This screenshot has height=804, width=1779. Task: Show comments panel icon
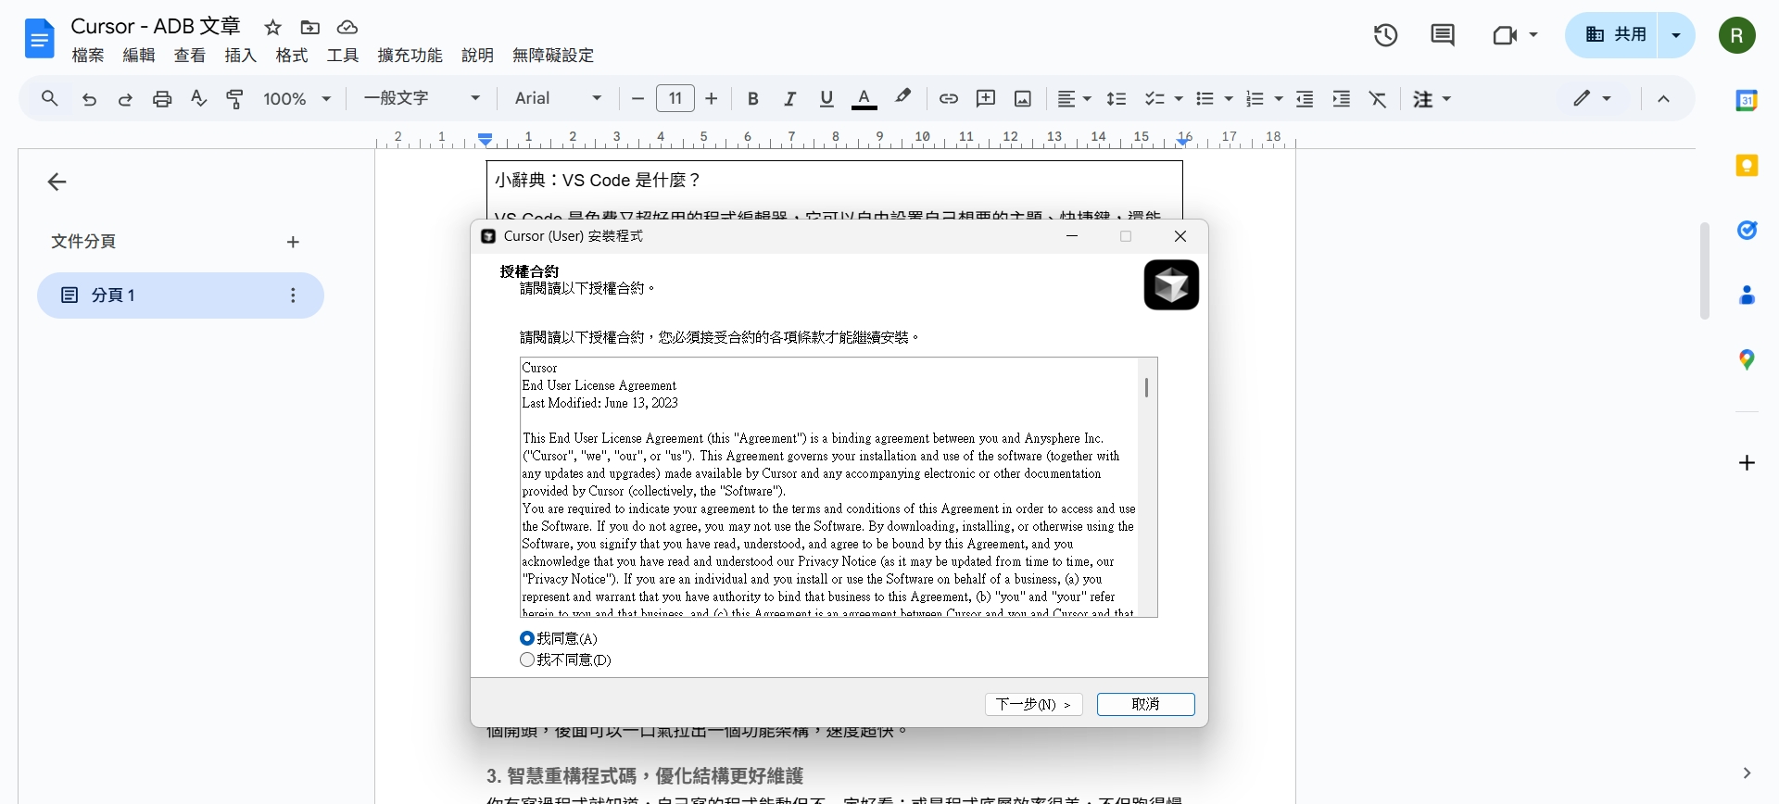pos(1443,35)
